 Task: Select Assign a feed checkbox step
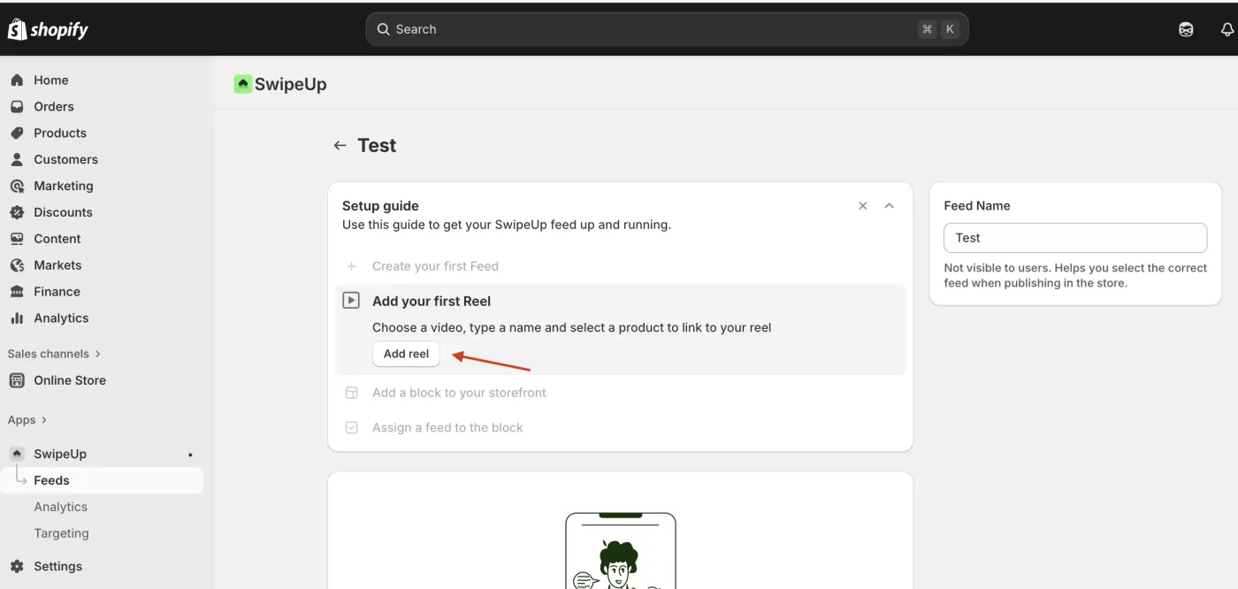[352, 427]
